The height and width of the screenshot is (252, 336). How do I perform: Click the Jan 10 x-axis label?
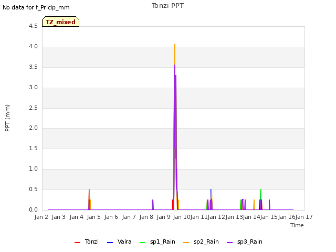(x=182, y=217)
